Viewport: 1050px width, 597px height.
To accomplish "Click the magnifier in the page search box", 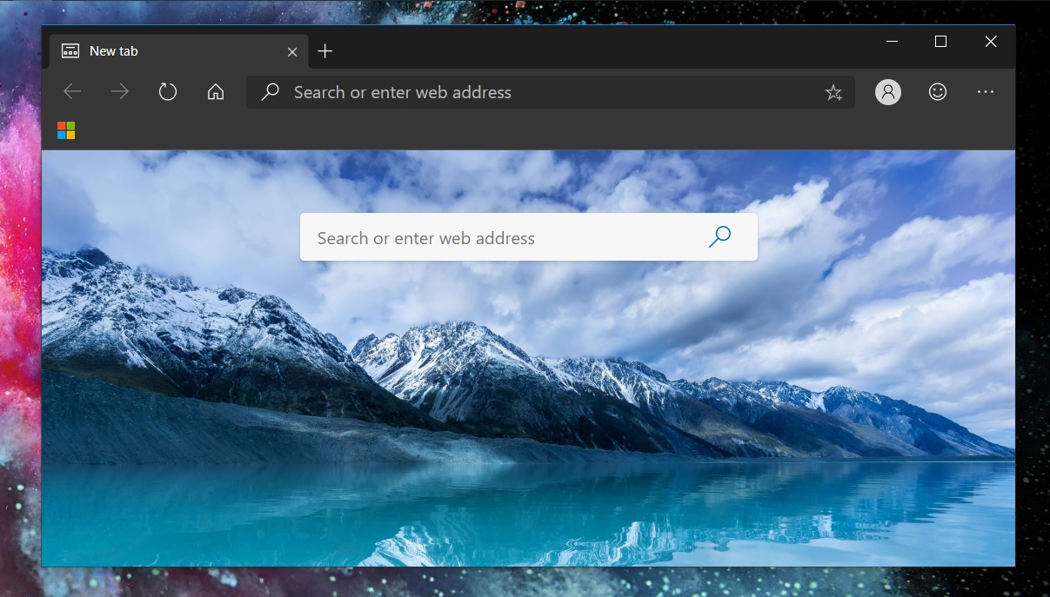I will click(719, 236).
